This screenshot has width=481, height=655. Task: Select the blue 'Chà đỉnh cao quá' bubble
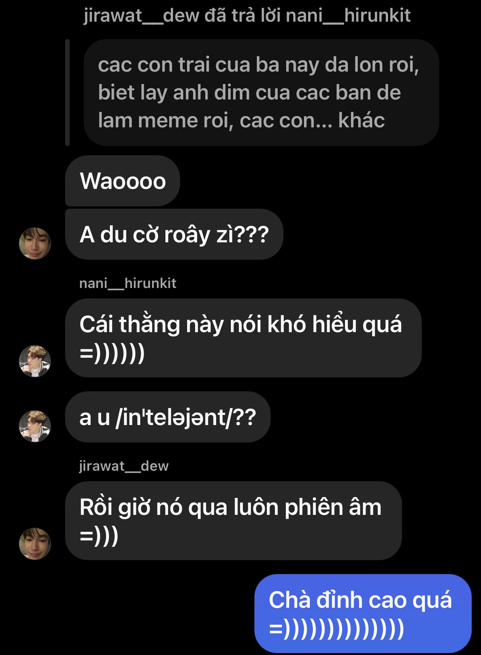click(363, 614)
